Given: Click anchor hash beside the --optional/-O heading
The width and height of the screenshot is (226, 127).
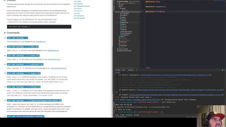Looking at the screenshot, I should [x=5, y=64].
